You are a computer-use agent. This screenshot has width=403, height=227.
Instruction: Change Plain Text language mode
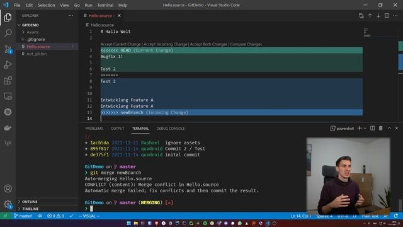pyautogui.click(x=370, y=216)
